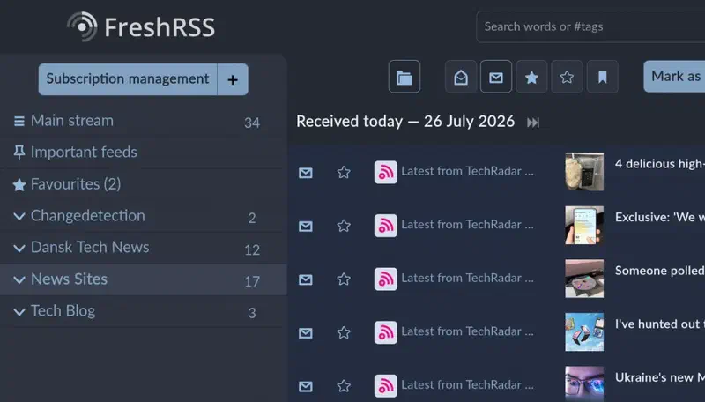Show read articles with the open envelope icon
This screenshot has height=402, width=705.
tap(461, 77)
